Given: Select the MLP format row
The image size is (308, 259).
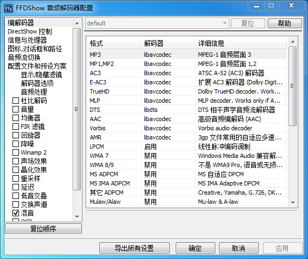Looking at the screenshot, I should pyautogui.click(x=187, y=101).
